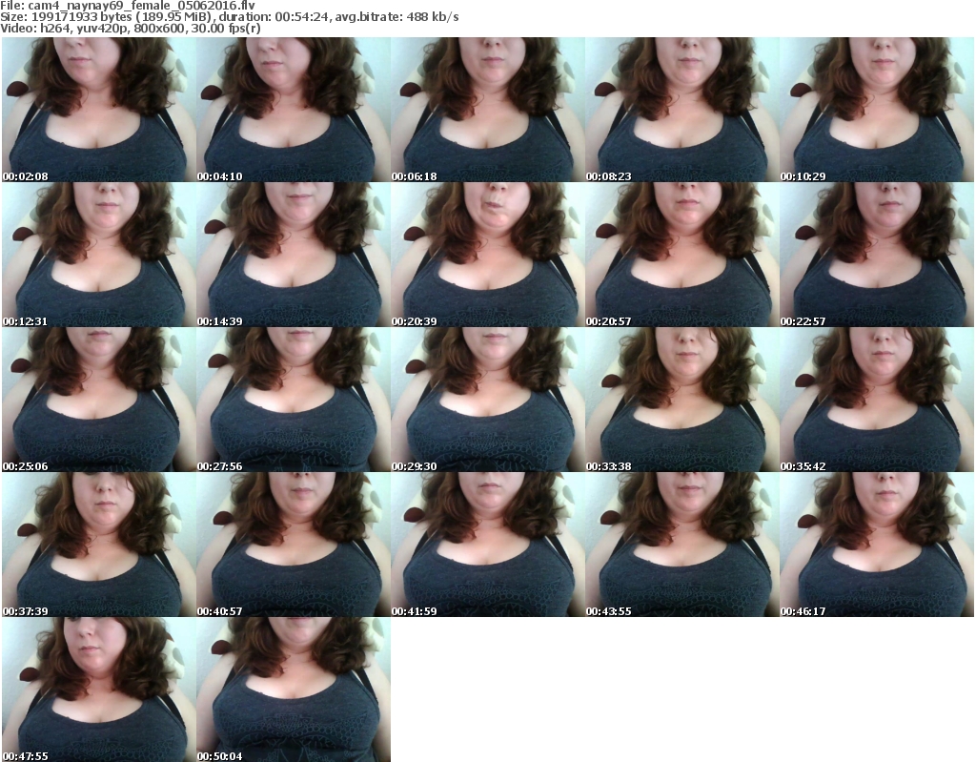
Task: Select the thumbnail stamped 00:08:23
Action: 682,110
